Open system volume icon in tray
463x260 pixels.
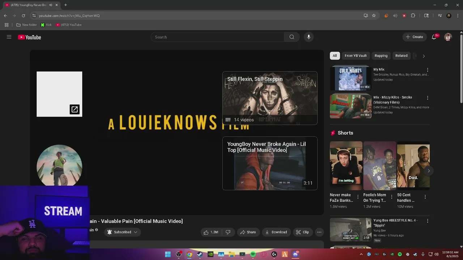(x=437, y=254)
